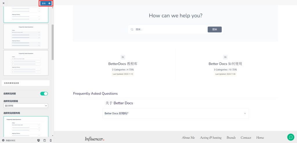Open the chat bubble widget icon

291,137
